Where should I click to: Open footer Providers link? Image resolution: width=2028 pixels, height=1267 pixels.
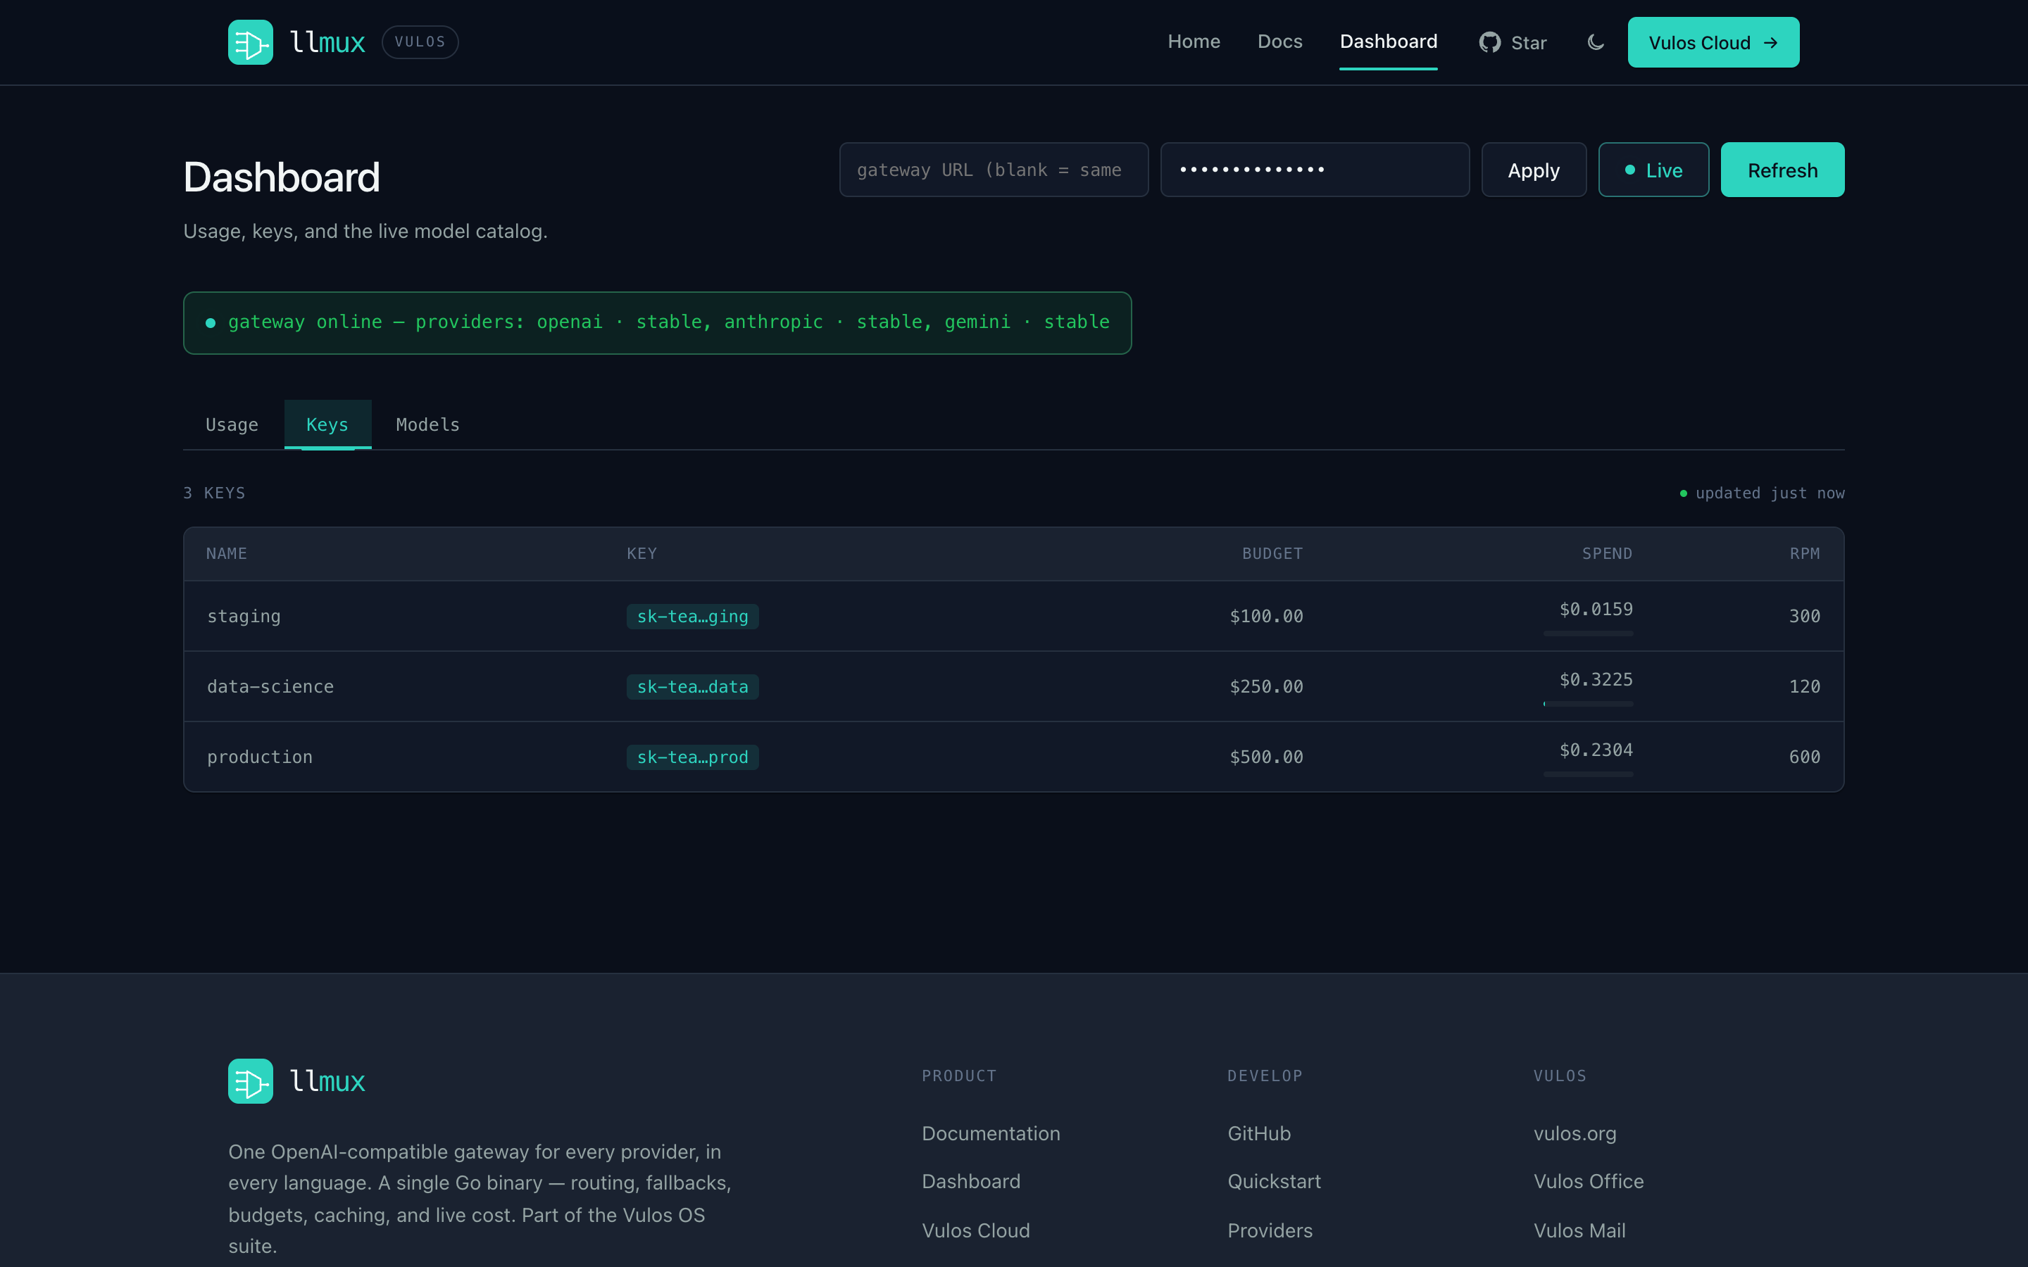[1270, 1231]
